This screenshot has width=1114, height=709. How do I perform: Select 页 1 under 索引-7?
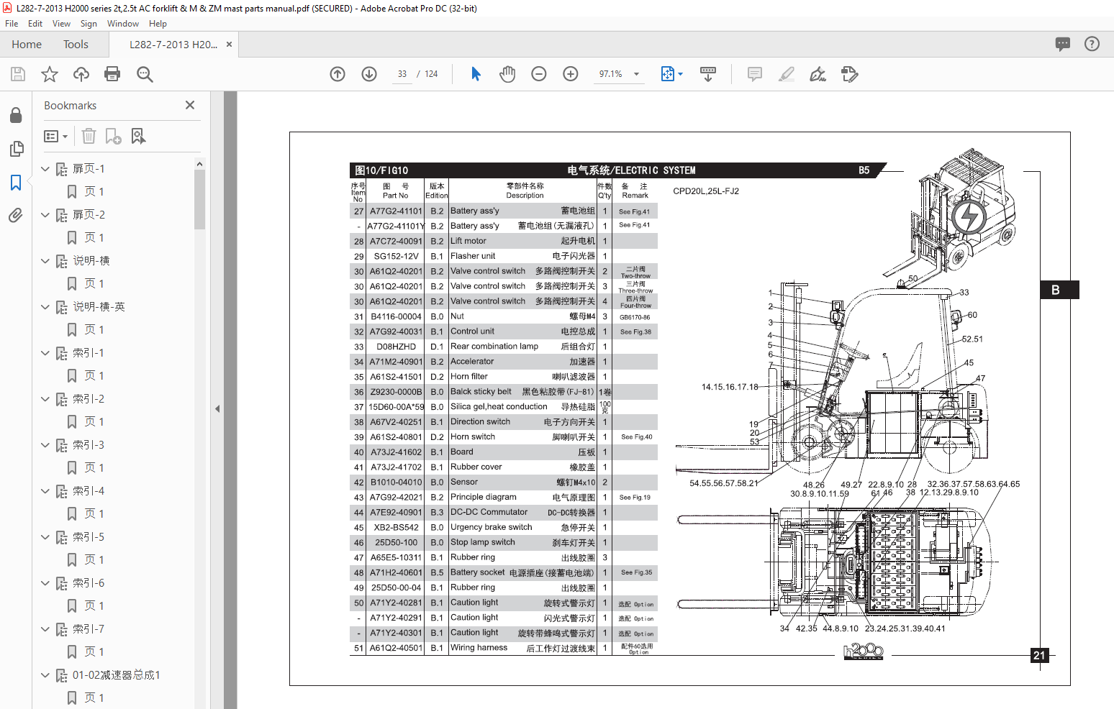[94, 652]
